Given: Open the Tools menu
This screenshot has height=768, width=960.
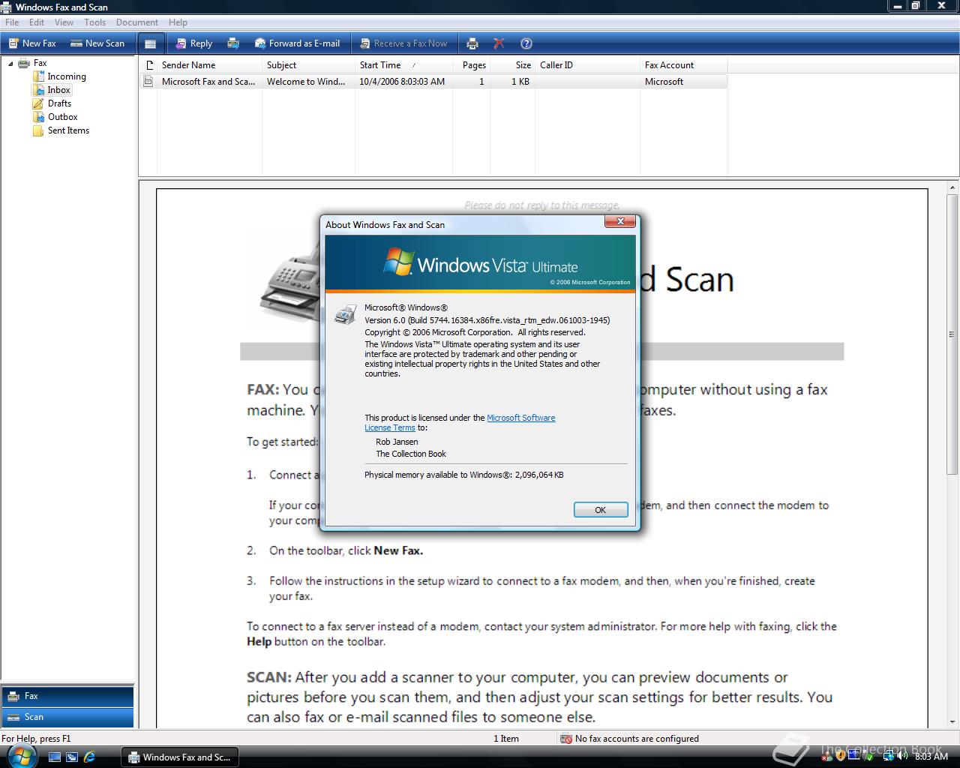Looking at the screenshot, I should coord(94,22).
